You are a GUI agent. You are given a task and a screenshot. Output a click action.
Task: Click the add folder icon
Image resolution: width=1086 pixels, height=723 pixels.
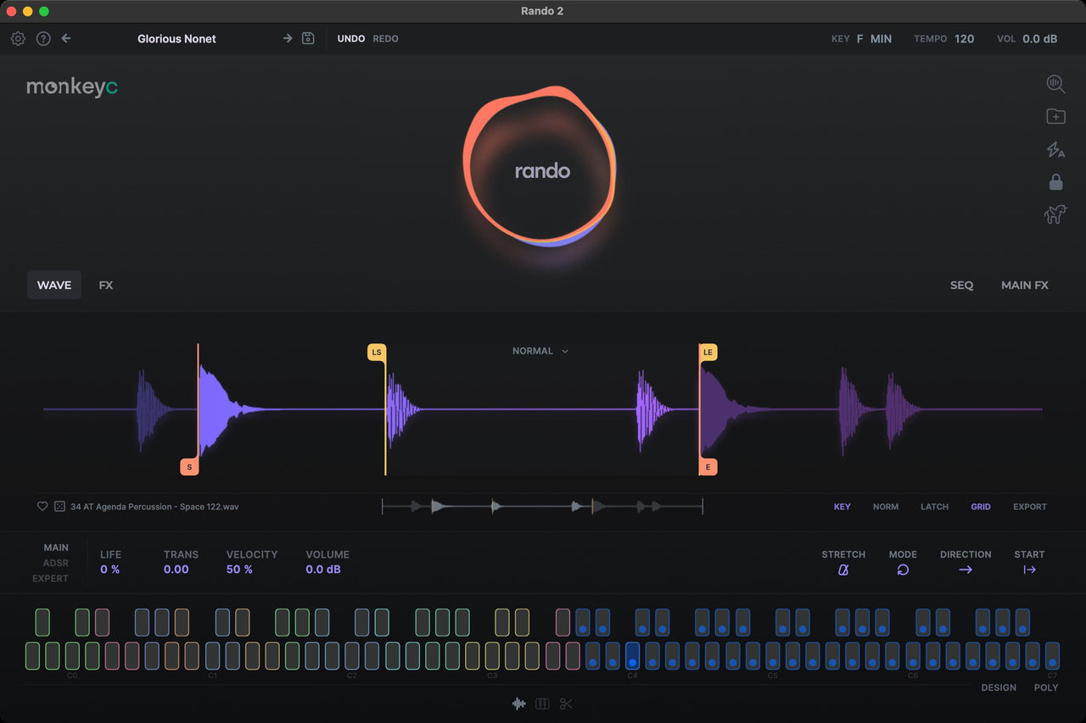(1055, 117)
